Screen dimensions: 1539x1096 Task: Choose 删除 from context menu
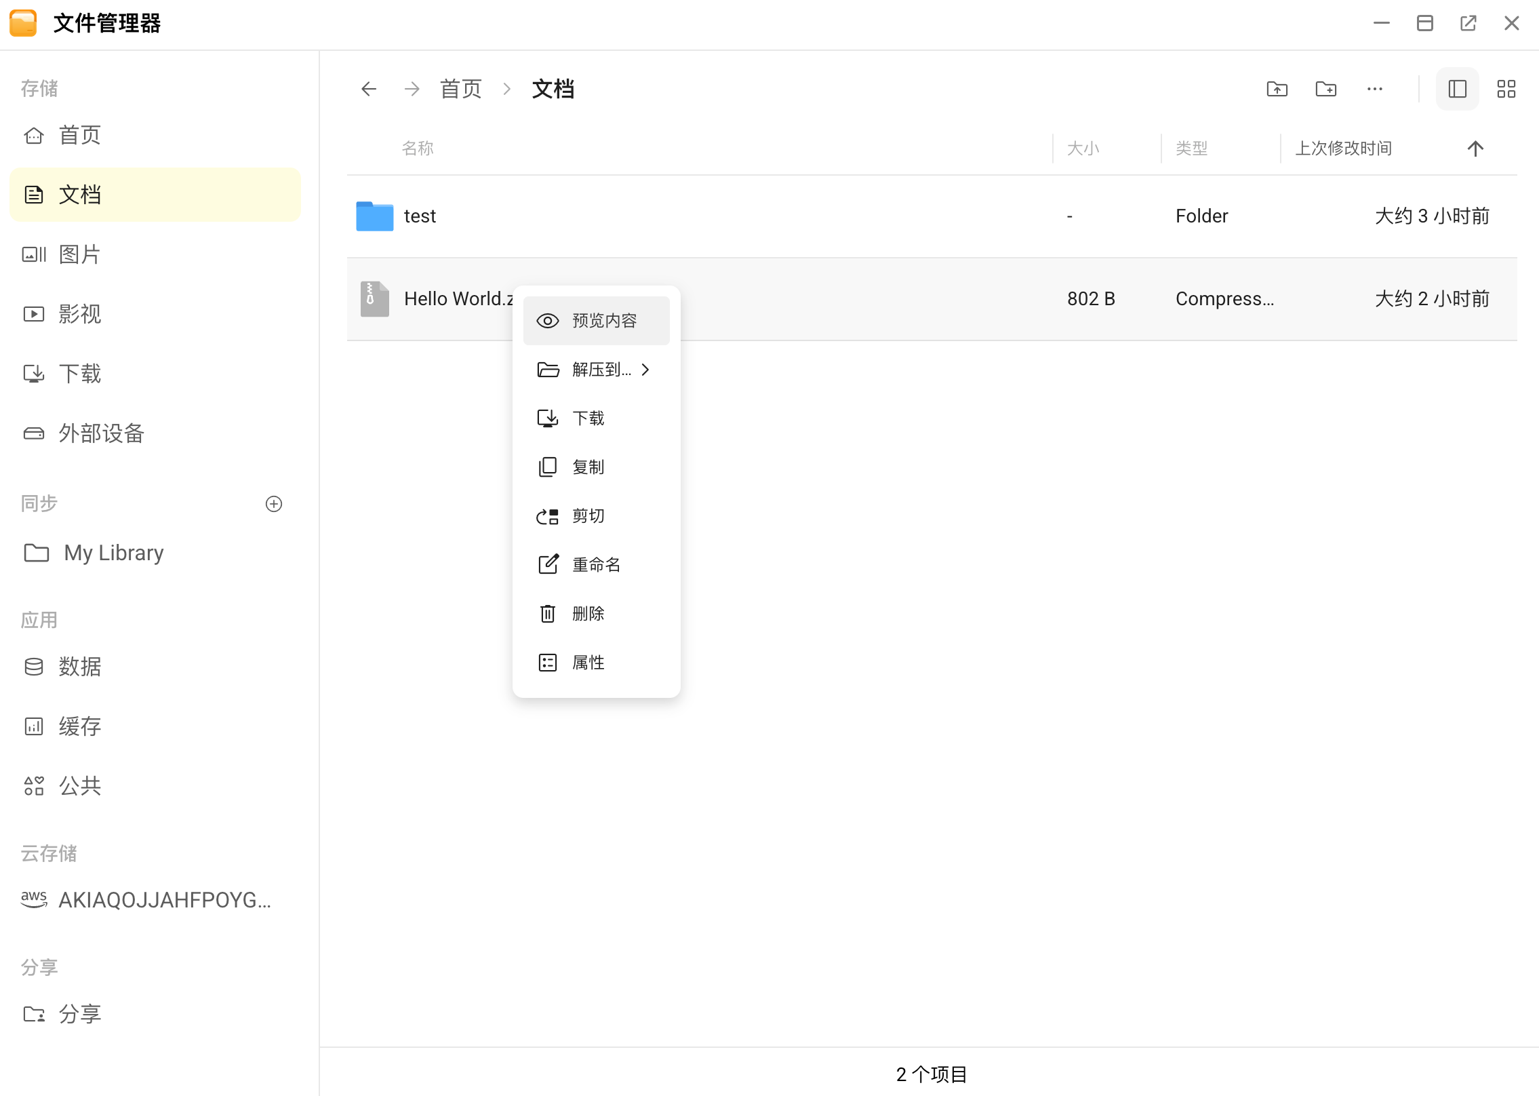click(597, 614)
